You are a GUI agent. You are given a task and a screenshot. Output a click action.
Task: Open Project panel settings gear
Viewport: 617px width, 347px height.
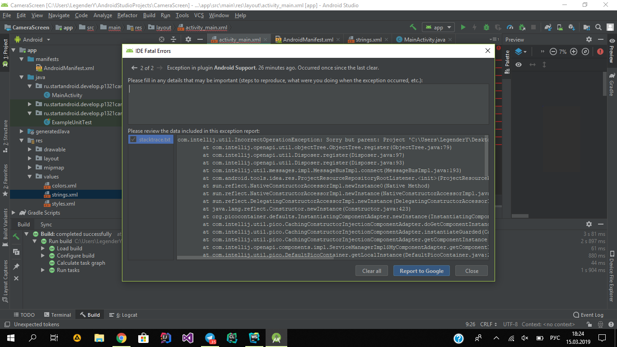pyautogui.click(x=188, y=39)
